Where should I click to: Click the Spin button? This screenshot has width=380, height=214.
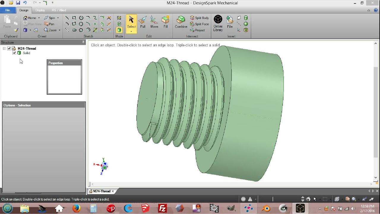tap(50, 18)
